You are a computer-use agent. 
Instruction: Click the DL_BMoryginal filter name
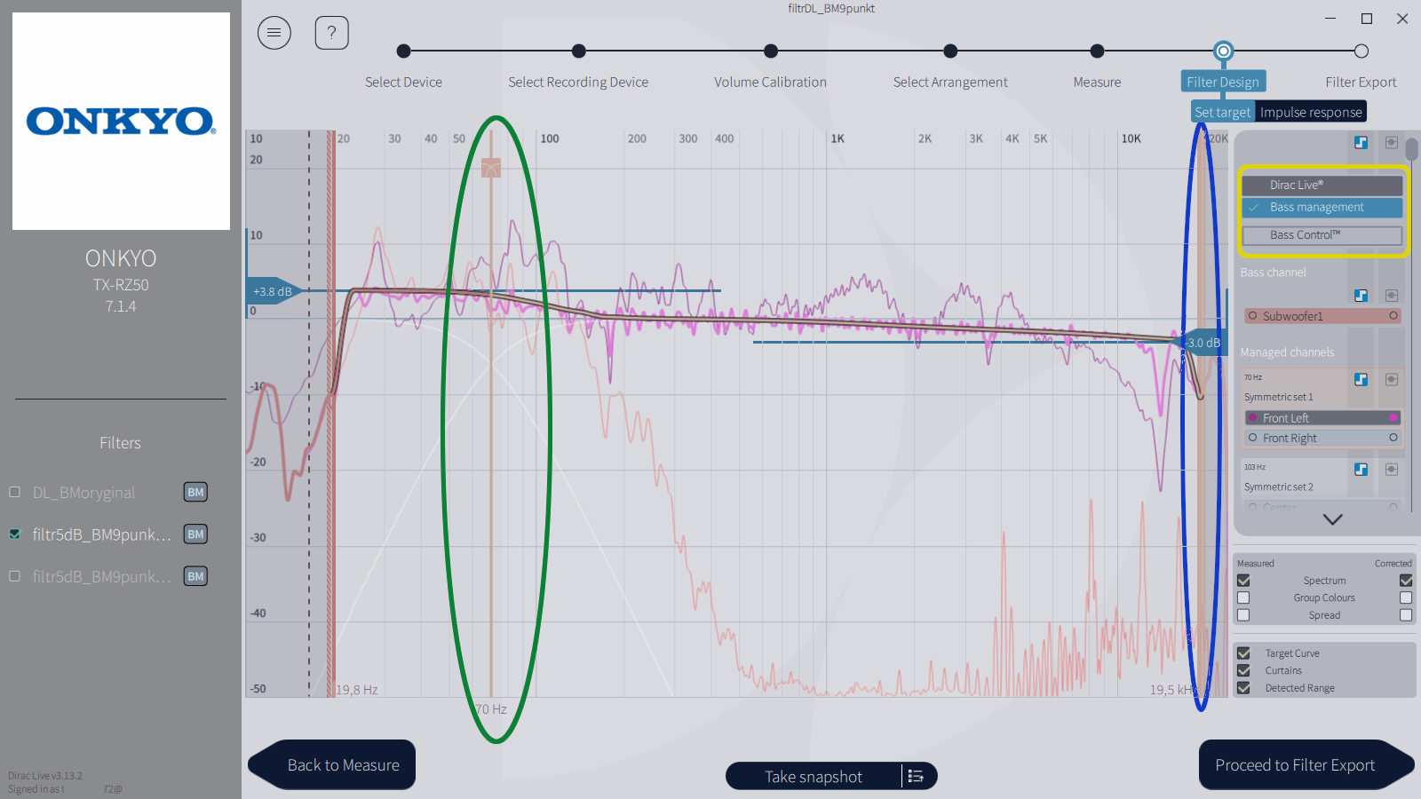83,492
